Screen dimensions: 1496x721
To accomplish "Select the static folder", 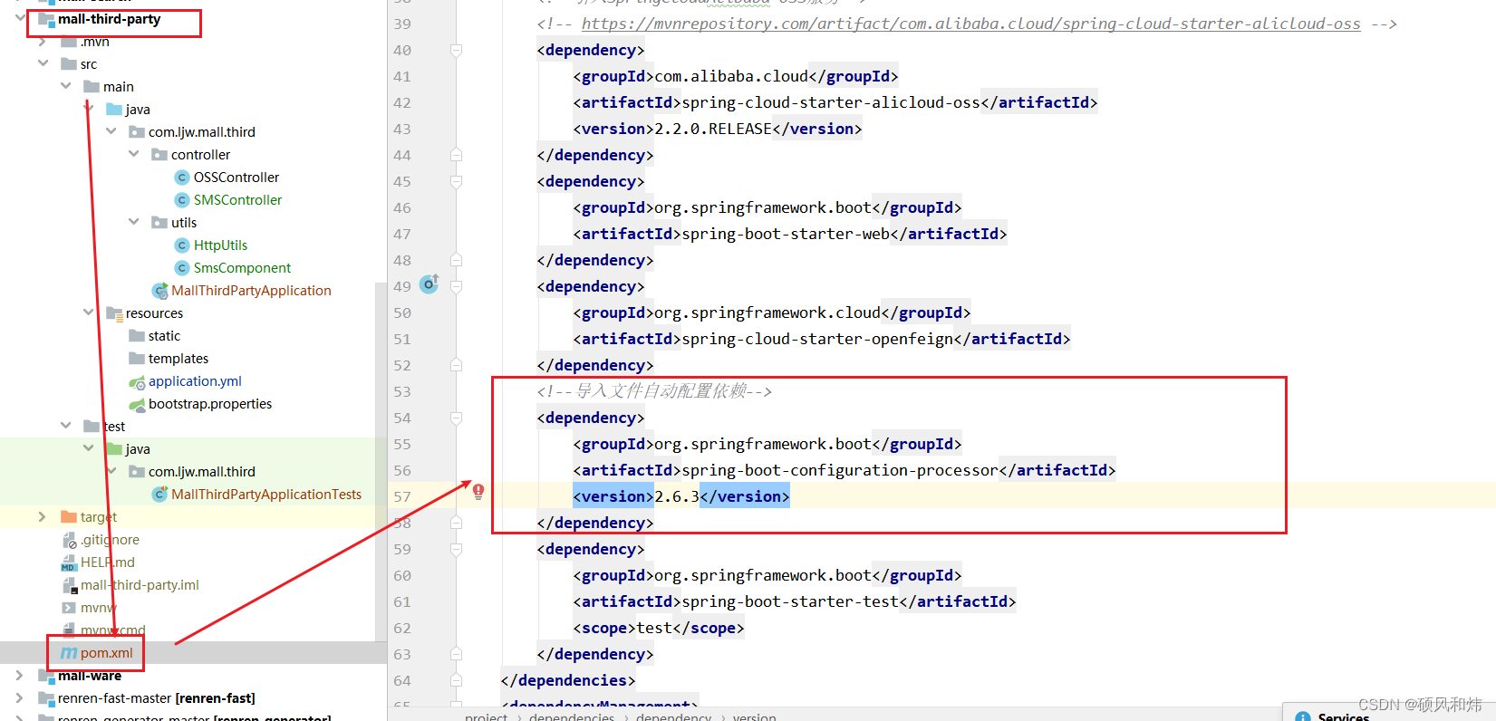I will pos(164,336).
